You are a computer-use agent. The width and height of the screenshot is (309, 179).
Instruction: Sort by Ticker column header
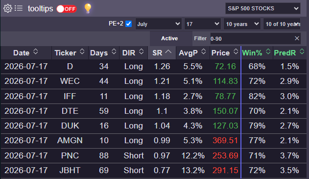tap(70, 52)
